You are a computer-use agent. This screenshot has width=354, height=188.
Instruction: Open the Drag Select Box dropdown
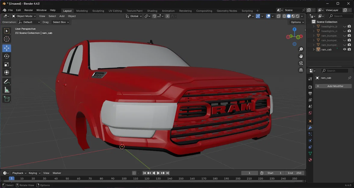60,22
